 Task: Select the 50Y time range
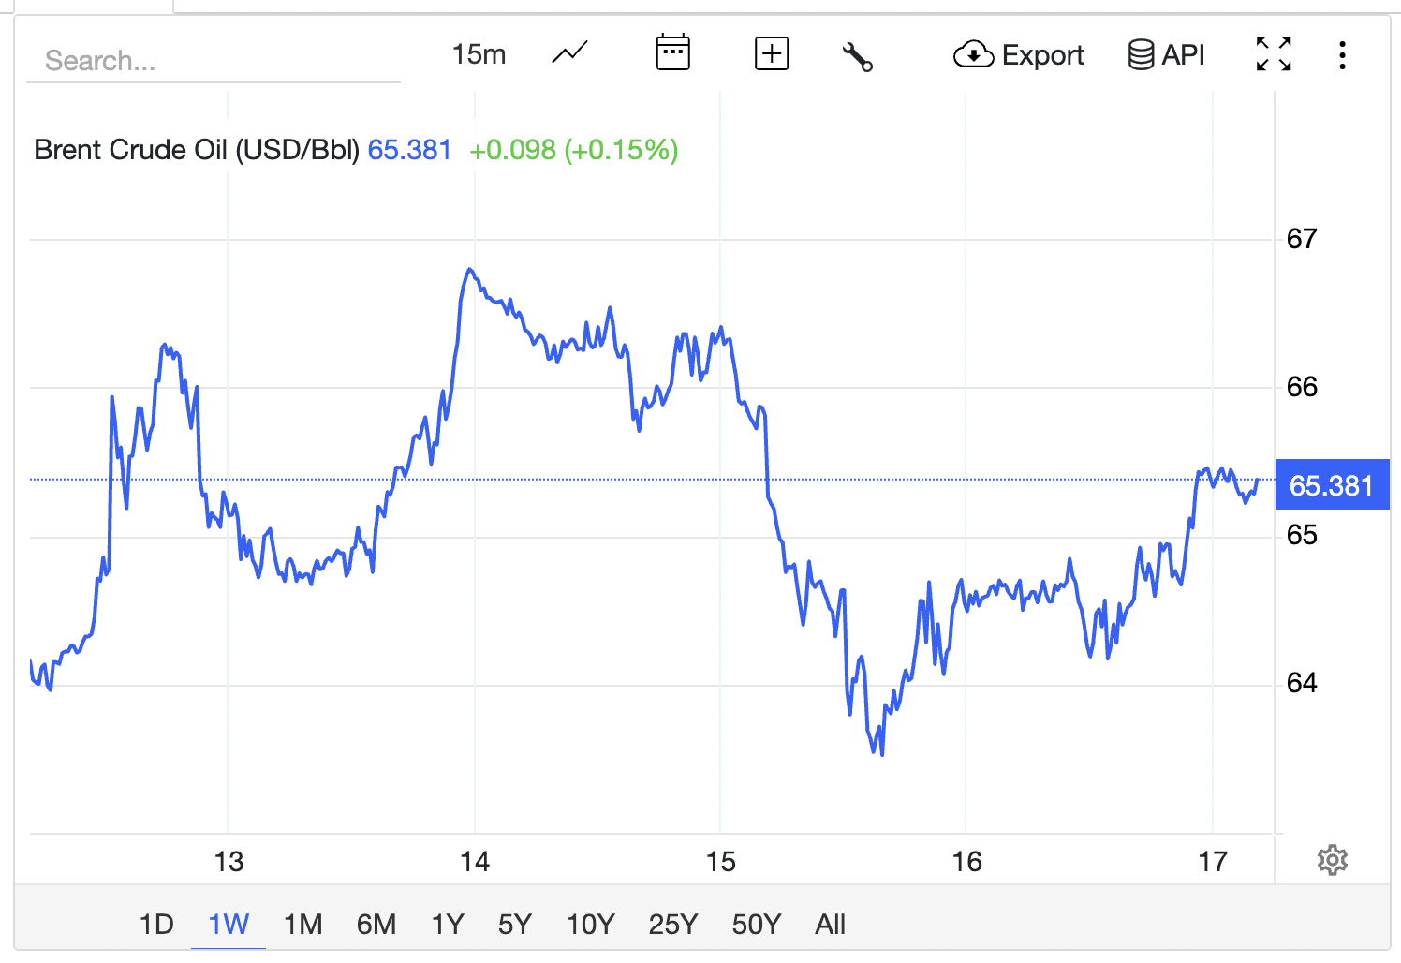[756, 925]
